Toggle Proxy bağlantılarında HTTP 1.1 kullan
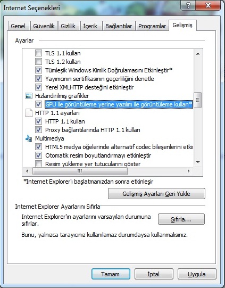225x288 pixels. point(38,130)
